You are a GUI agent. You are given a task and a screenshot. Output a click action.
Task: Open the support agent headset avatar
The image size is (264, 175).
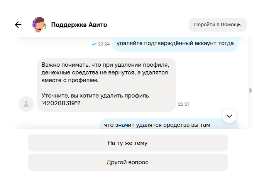pos(39,25)
